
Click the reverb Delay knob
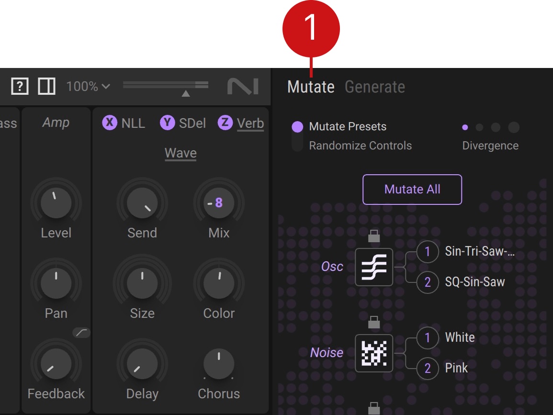[x=142, y=364]
